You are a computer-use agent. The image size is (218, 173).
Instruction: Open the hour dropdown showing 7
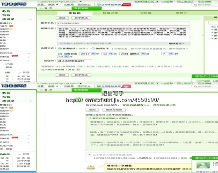click(x=167, y=54)
